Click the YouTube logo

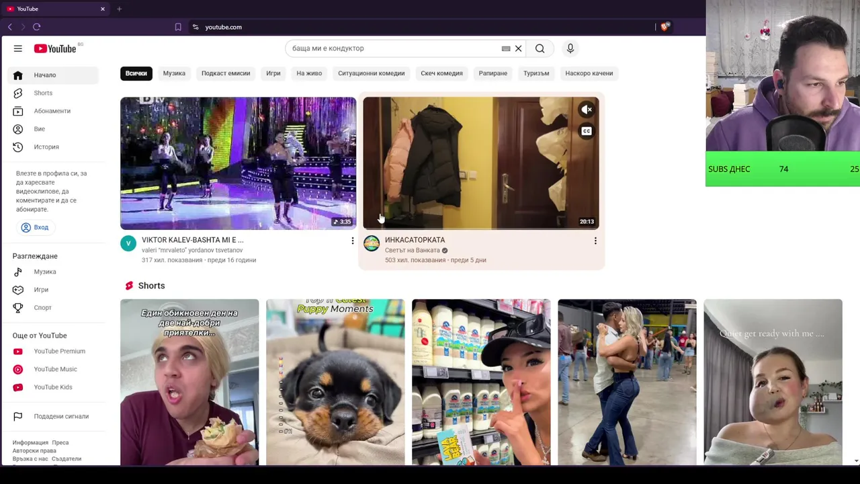55,48
